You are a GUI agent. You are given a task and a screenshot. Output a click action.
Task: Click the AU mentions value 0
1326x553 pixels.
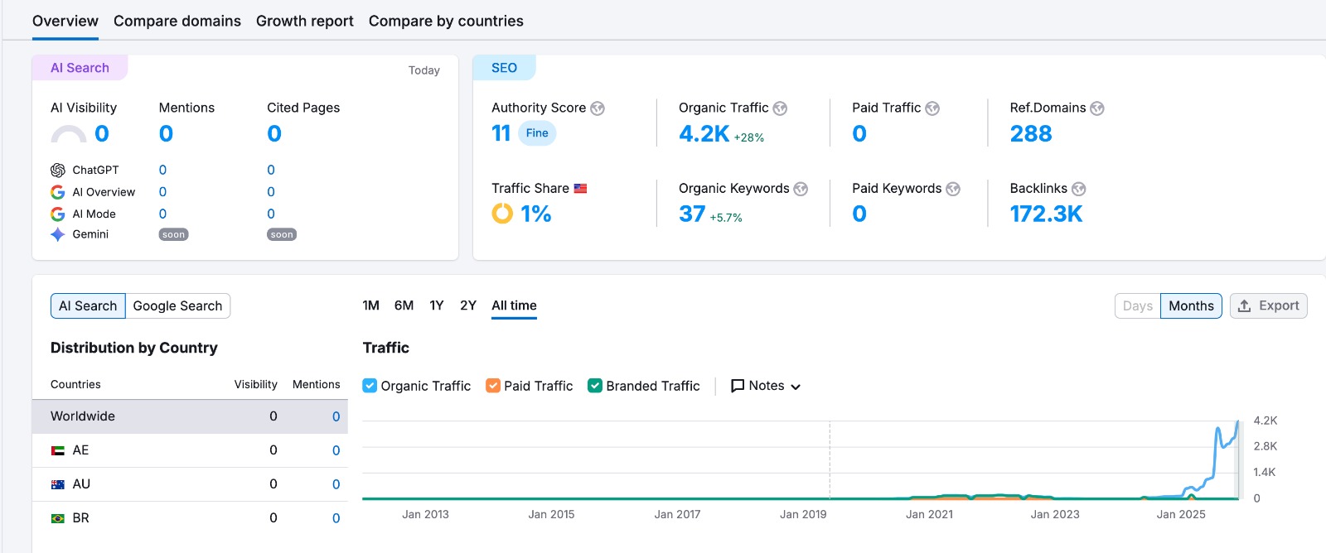[x=336, y=484]
